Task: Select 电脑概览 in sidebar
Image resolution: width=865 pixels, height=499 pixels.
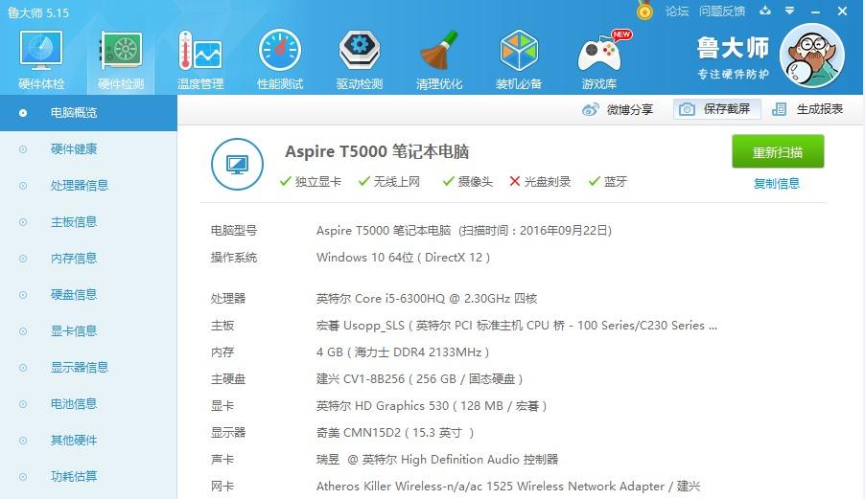Action: (x=88, y=113)
